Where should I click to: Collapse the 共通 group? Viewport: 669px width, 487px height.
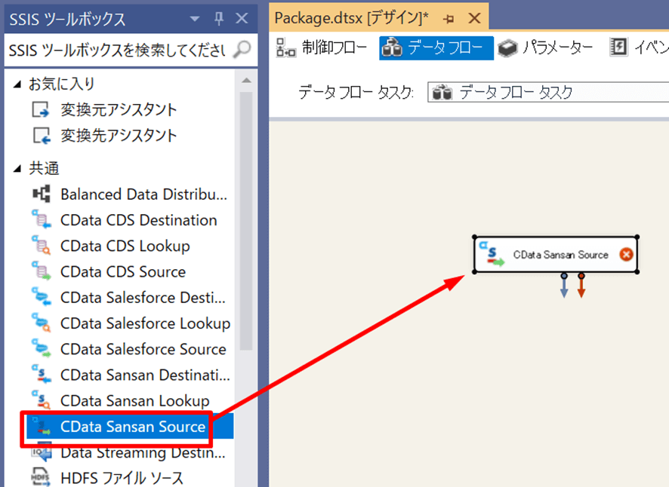17,169
